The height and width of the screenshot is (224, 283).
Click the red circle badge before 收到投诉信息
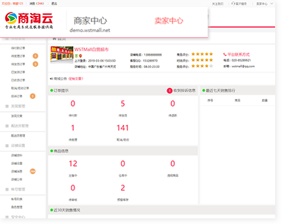coord(169,91)
